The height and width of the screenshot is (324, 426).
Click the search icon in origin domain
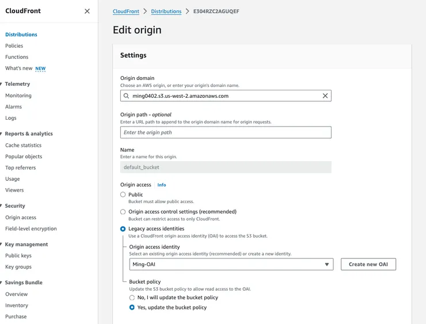[126, 96]
